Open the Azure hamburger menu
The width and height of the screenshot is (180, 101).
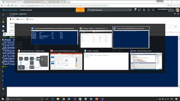pyautogui.click(x=3, y=14)
